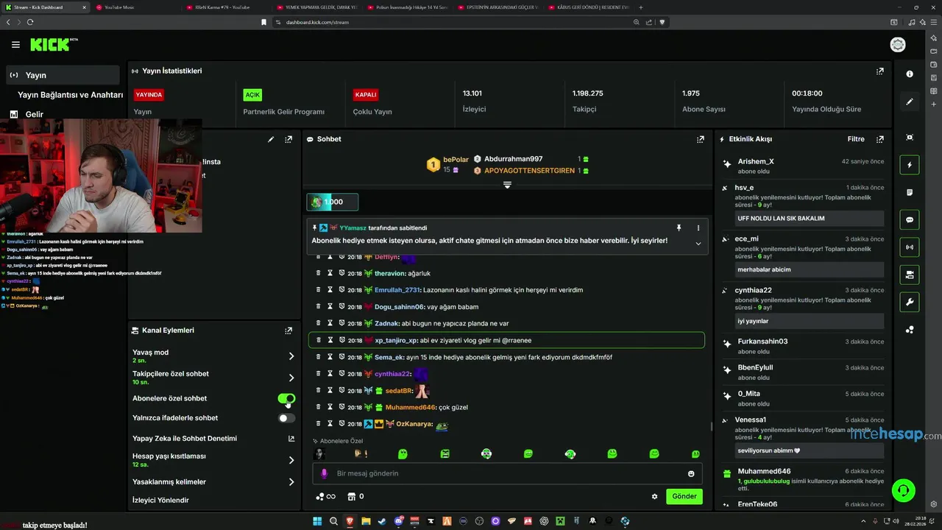Click the 1.000 channel points badge
The image size is (942, 530).
333,202
